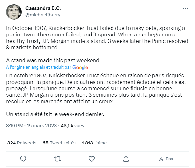
Task: Open Cassandra B.C. profile picture
Action: 14,12
